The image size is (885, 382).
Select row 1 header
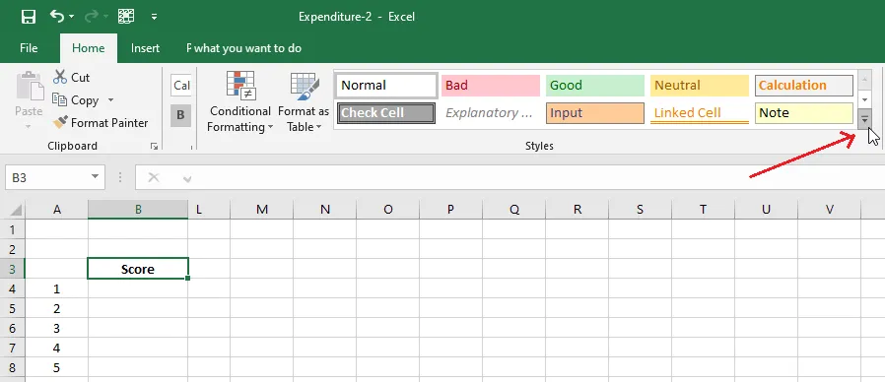(x=13, y=229)
